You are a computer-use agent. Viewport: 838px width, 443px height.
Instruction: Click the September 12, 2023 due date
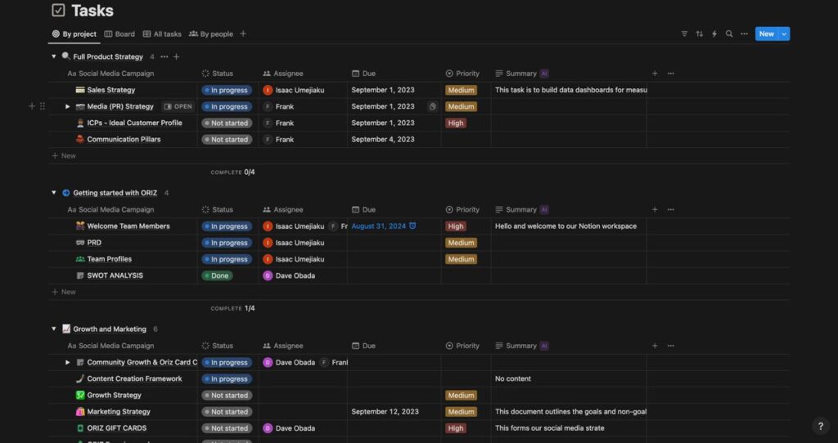coord(385,411)
